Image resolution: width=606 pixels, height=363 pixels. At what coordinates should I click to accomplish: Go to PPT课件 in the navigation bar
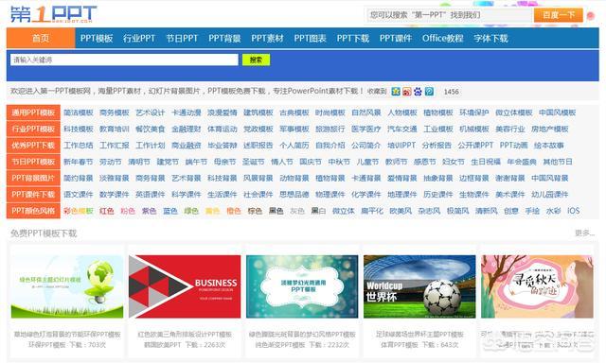point(396,39)
